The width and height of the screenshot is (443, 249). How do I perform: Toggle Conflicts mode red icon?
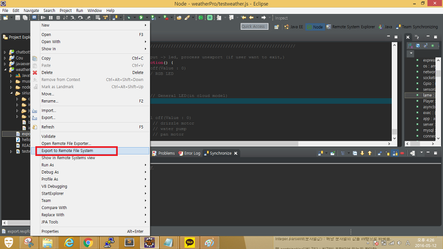(402, 153)
